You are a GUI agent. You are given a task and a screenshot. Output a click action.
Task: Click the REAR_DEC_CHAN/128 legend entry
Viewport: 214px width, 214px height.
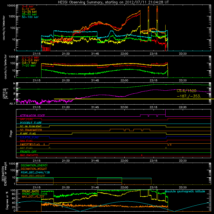(35, 173)
